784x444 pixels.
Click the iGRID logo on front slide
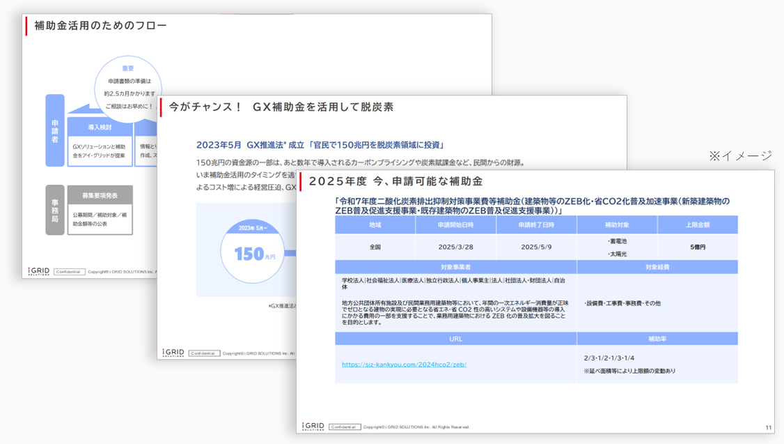pos(313,426)
